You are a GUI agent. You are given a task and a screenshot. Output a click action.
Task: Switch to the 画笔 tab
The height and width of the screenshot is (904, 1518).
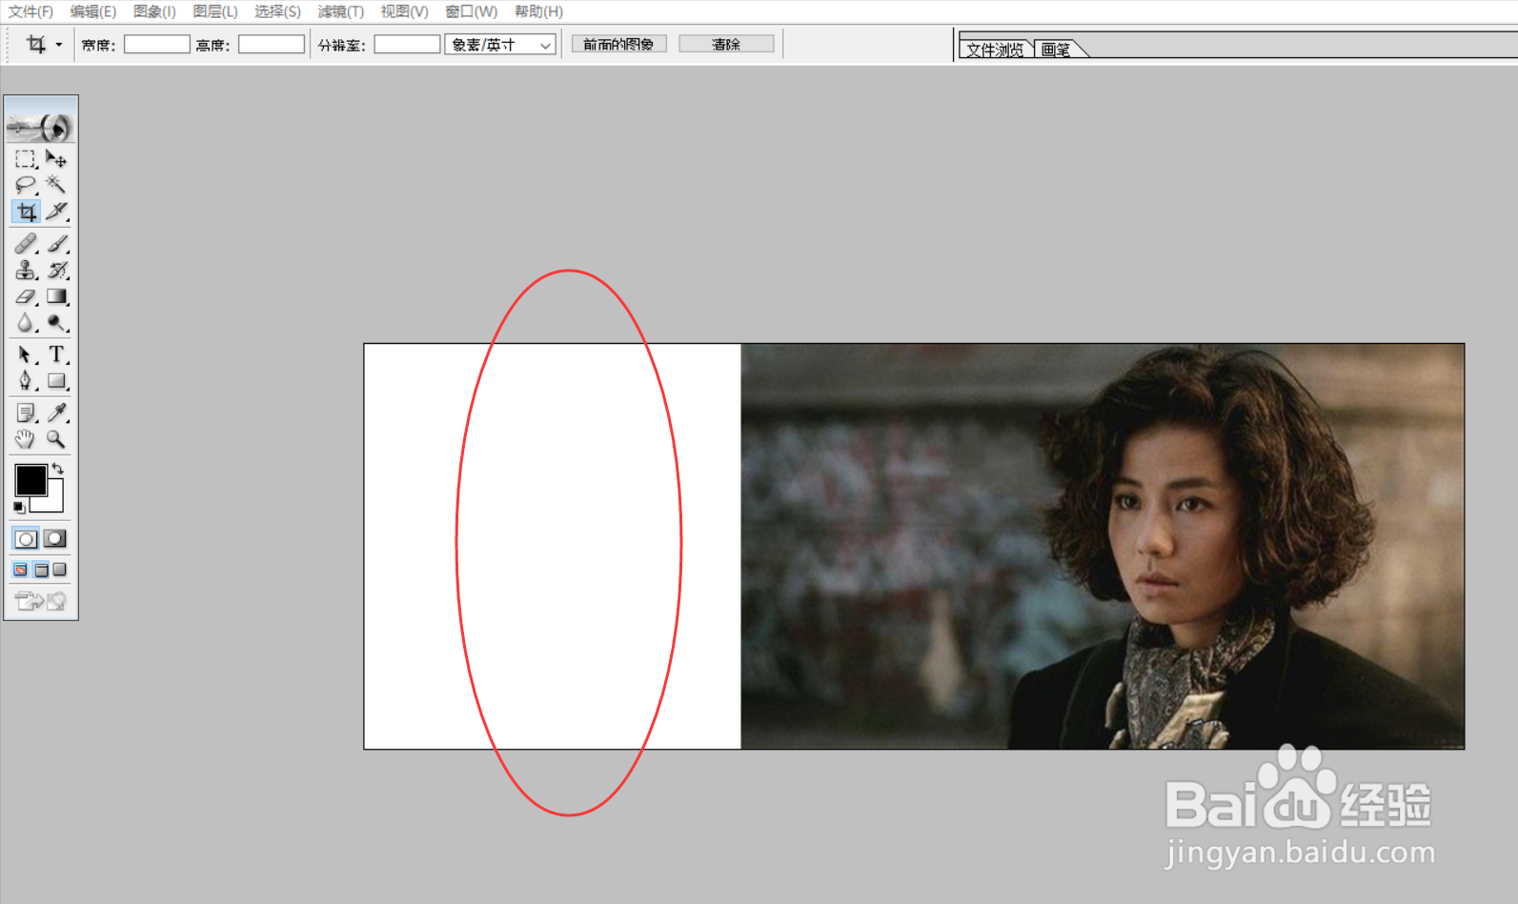pyautogui.click(x=1056, y=50)
